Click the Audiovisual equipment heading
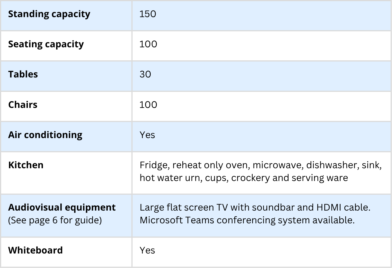392x268 pixels. 62,207
